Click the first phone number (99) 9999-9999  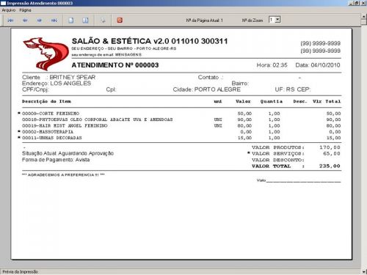(x=320, y=43)
